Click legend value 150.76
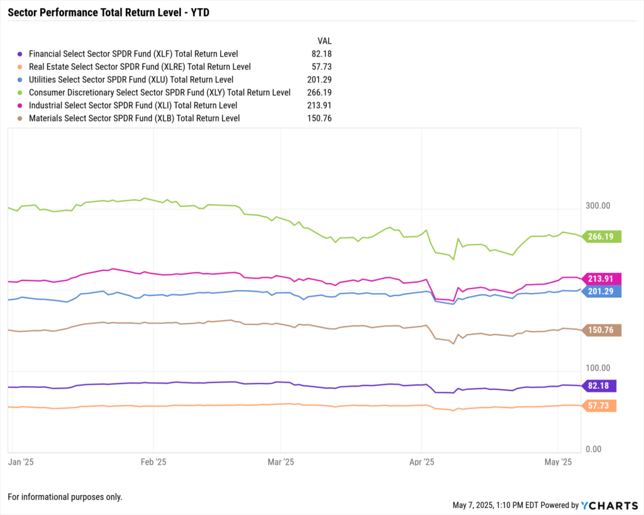The width and height of the screenshot is (644, 515). [319, 118]
